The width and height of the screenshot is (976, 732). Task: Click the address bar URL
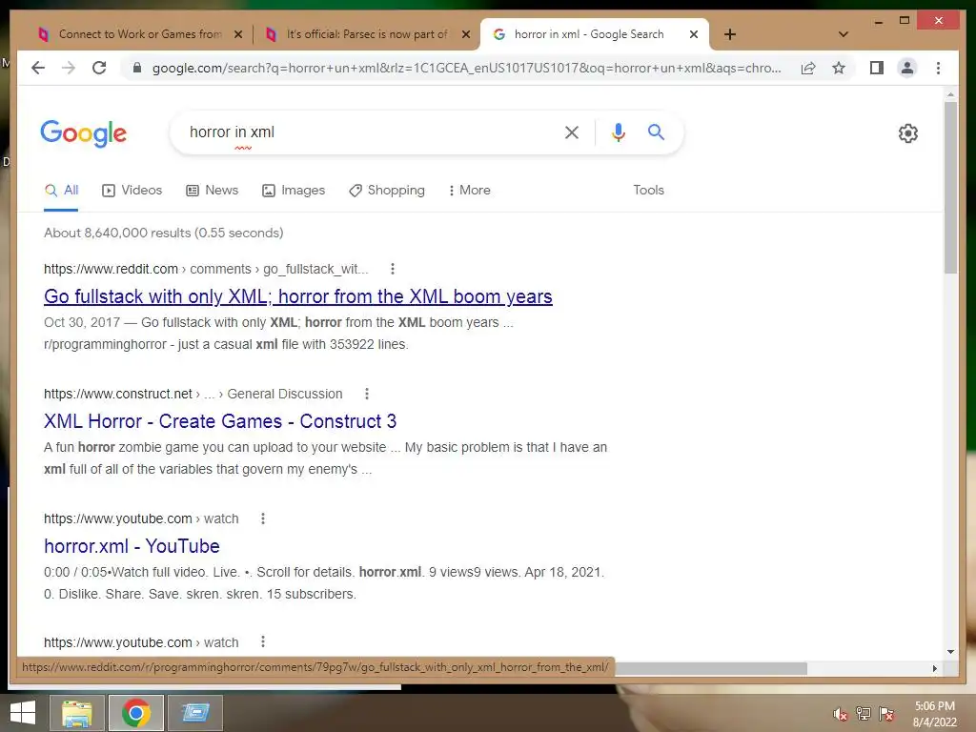(x=467, y=68)
